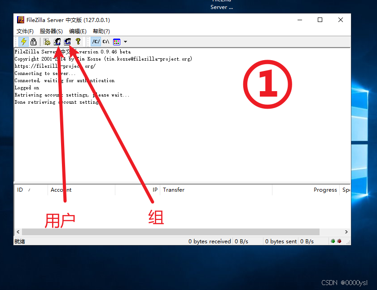Screen dimensions: 377x290
Task: Click the 'Logged on' log line
Action: click(26, 88)
